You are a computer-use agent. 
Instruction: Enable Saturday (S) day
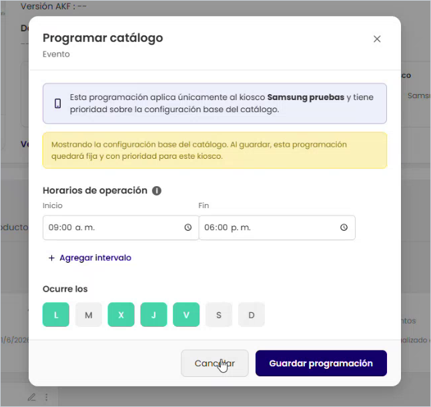click(219, 315)
